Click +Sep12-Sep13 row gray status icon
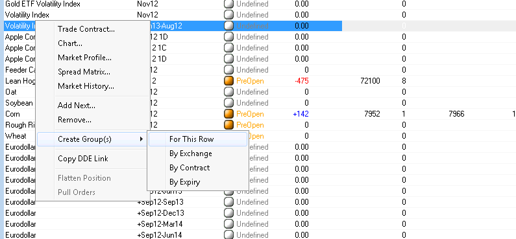The width and height of the screenshot is (516, 239). click(228, 202)
